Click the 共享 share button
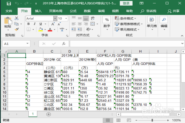The height and width of the screenshot is (123, 185). [174, 11]
